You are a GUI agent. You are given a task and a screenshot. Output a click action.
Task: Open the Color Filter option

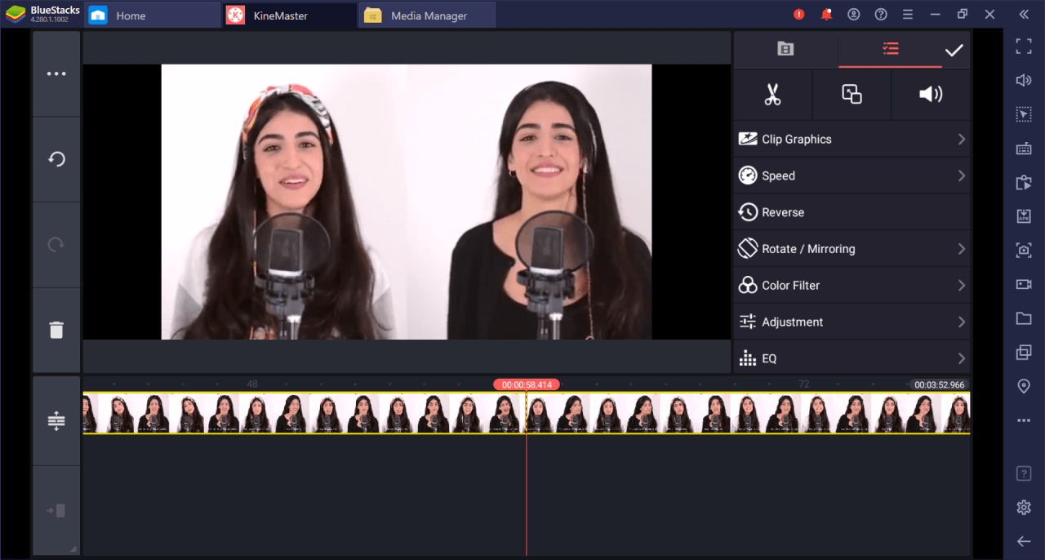[852, 286]
